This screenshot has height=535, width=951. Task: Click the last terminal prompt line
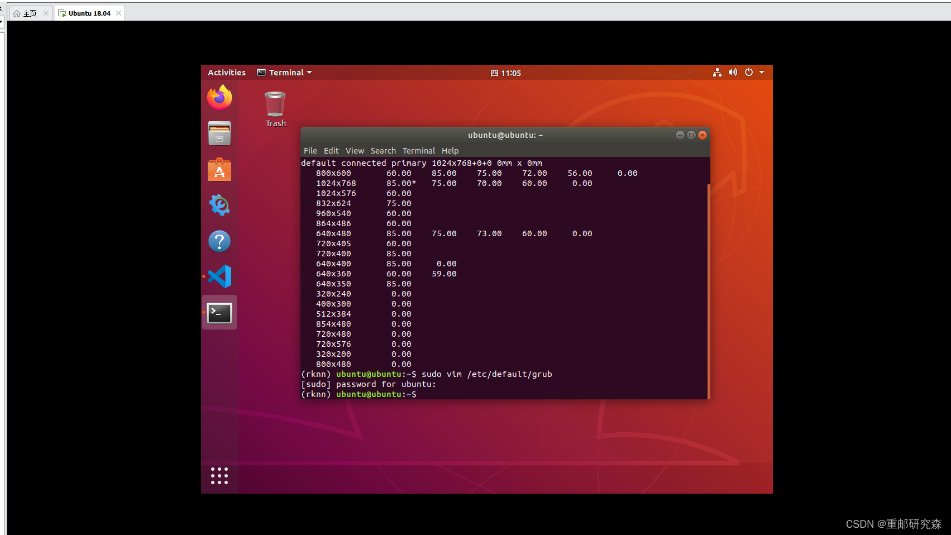pyautogui.click(x=359, y=394)
